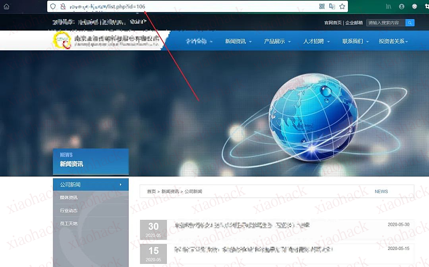Click the page translate icon

(x=332, y=6)
